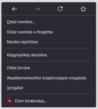The image size is (98, 109).
Task: Go back using the left arrow icon
Action: coord(14,9)
